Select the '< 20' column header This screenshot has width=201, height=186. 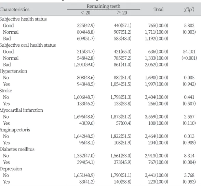pyautogui.click(x=85, y=13)
